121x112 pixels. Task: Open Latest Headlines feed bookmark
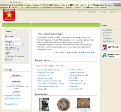click(32, 5)
